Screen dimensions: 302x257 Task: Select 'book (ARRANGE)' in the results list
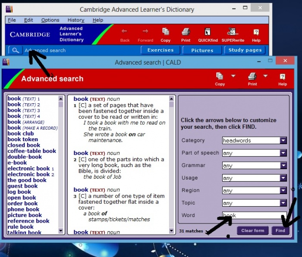(x=26, y=122)
